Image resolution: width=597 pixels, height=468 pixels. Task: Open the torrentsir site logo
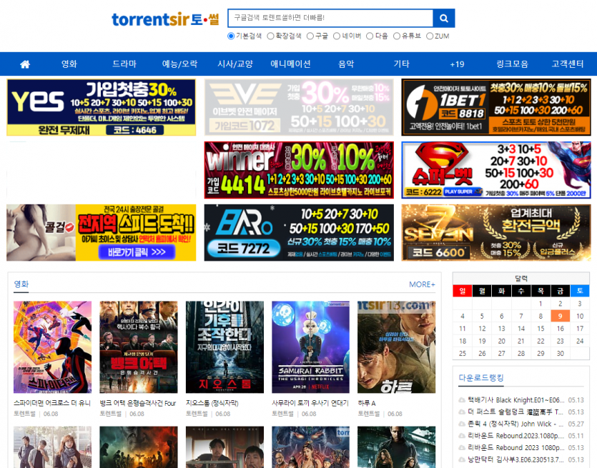pyautogui.click(x=165, y=19)
